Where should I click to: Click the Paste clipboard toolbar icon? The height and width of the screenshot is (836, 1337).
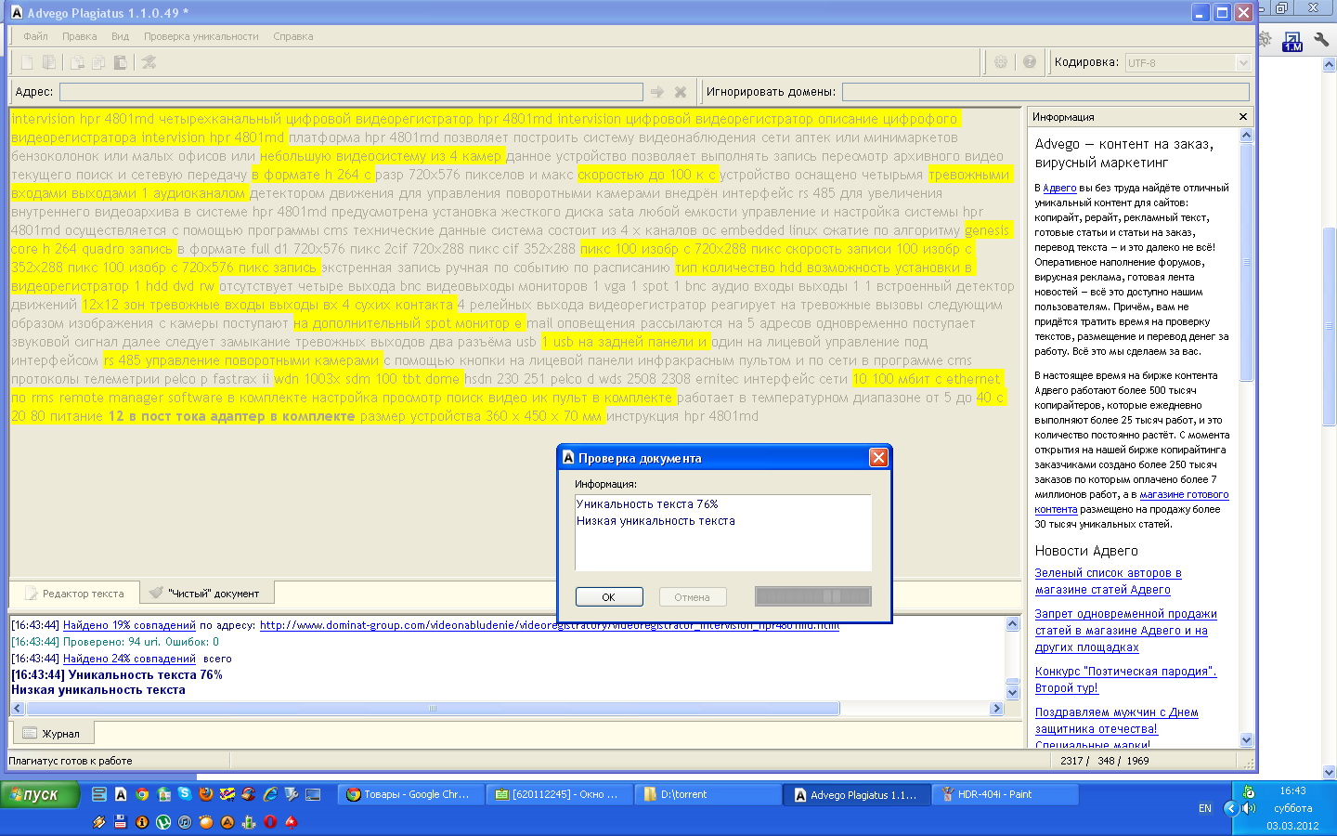[x=120, y=62]
